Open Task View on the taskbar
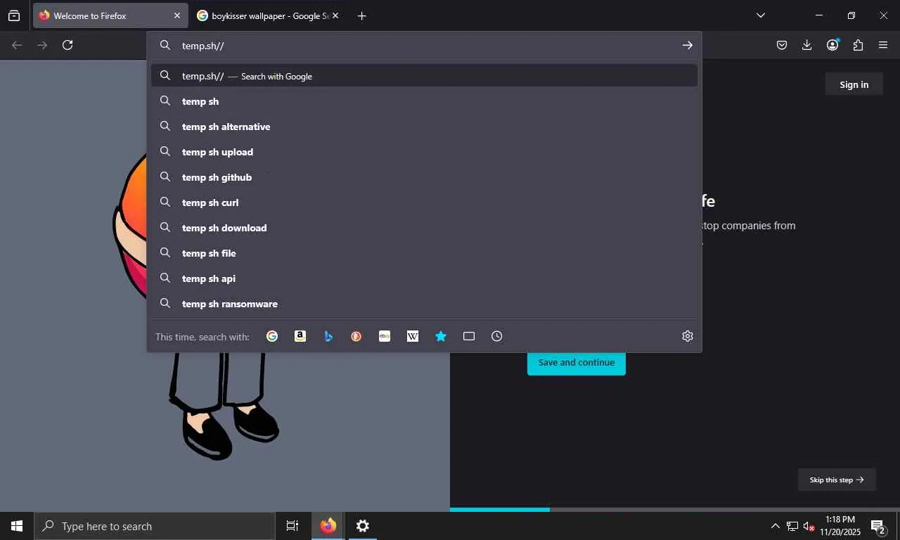900x540 pixels. [292, 526]
